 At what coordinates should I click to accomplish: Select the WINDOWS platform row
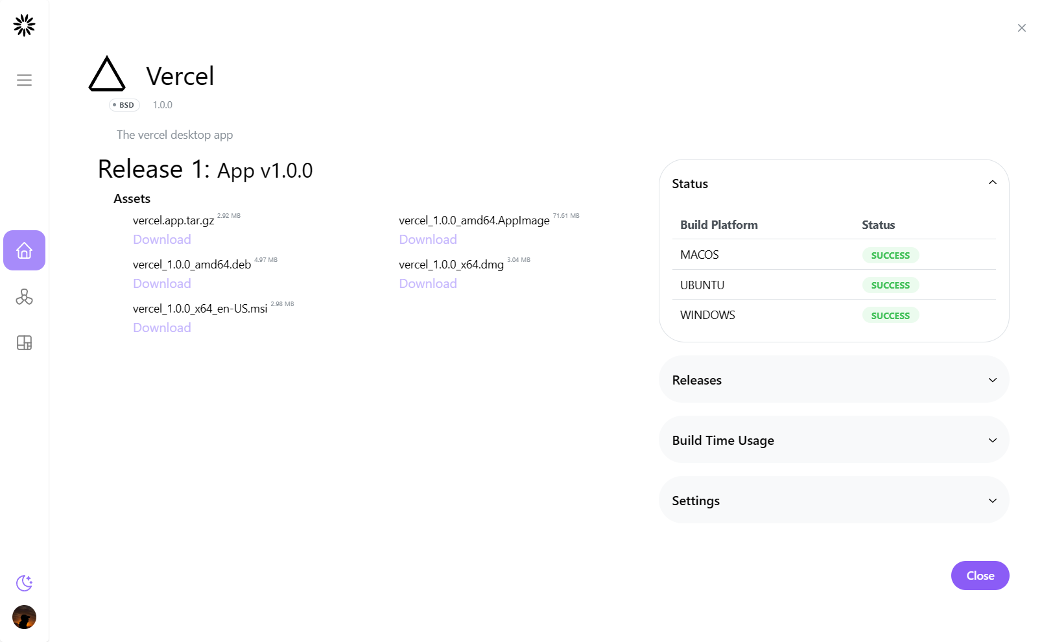click(834, 315)
